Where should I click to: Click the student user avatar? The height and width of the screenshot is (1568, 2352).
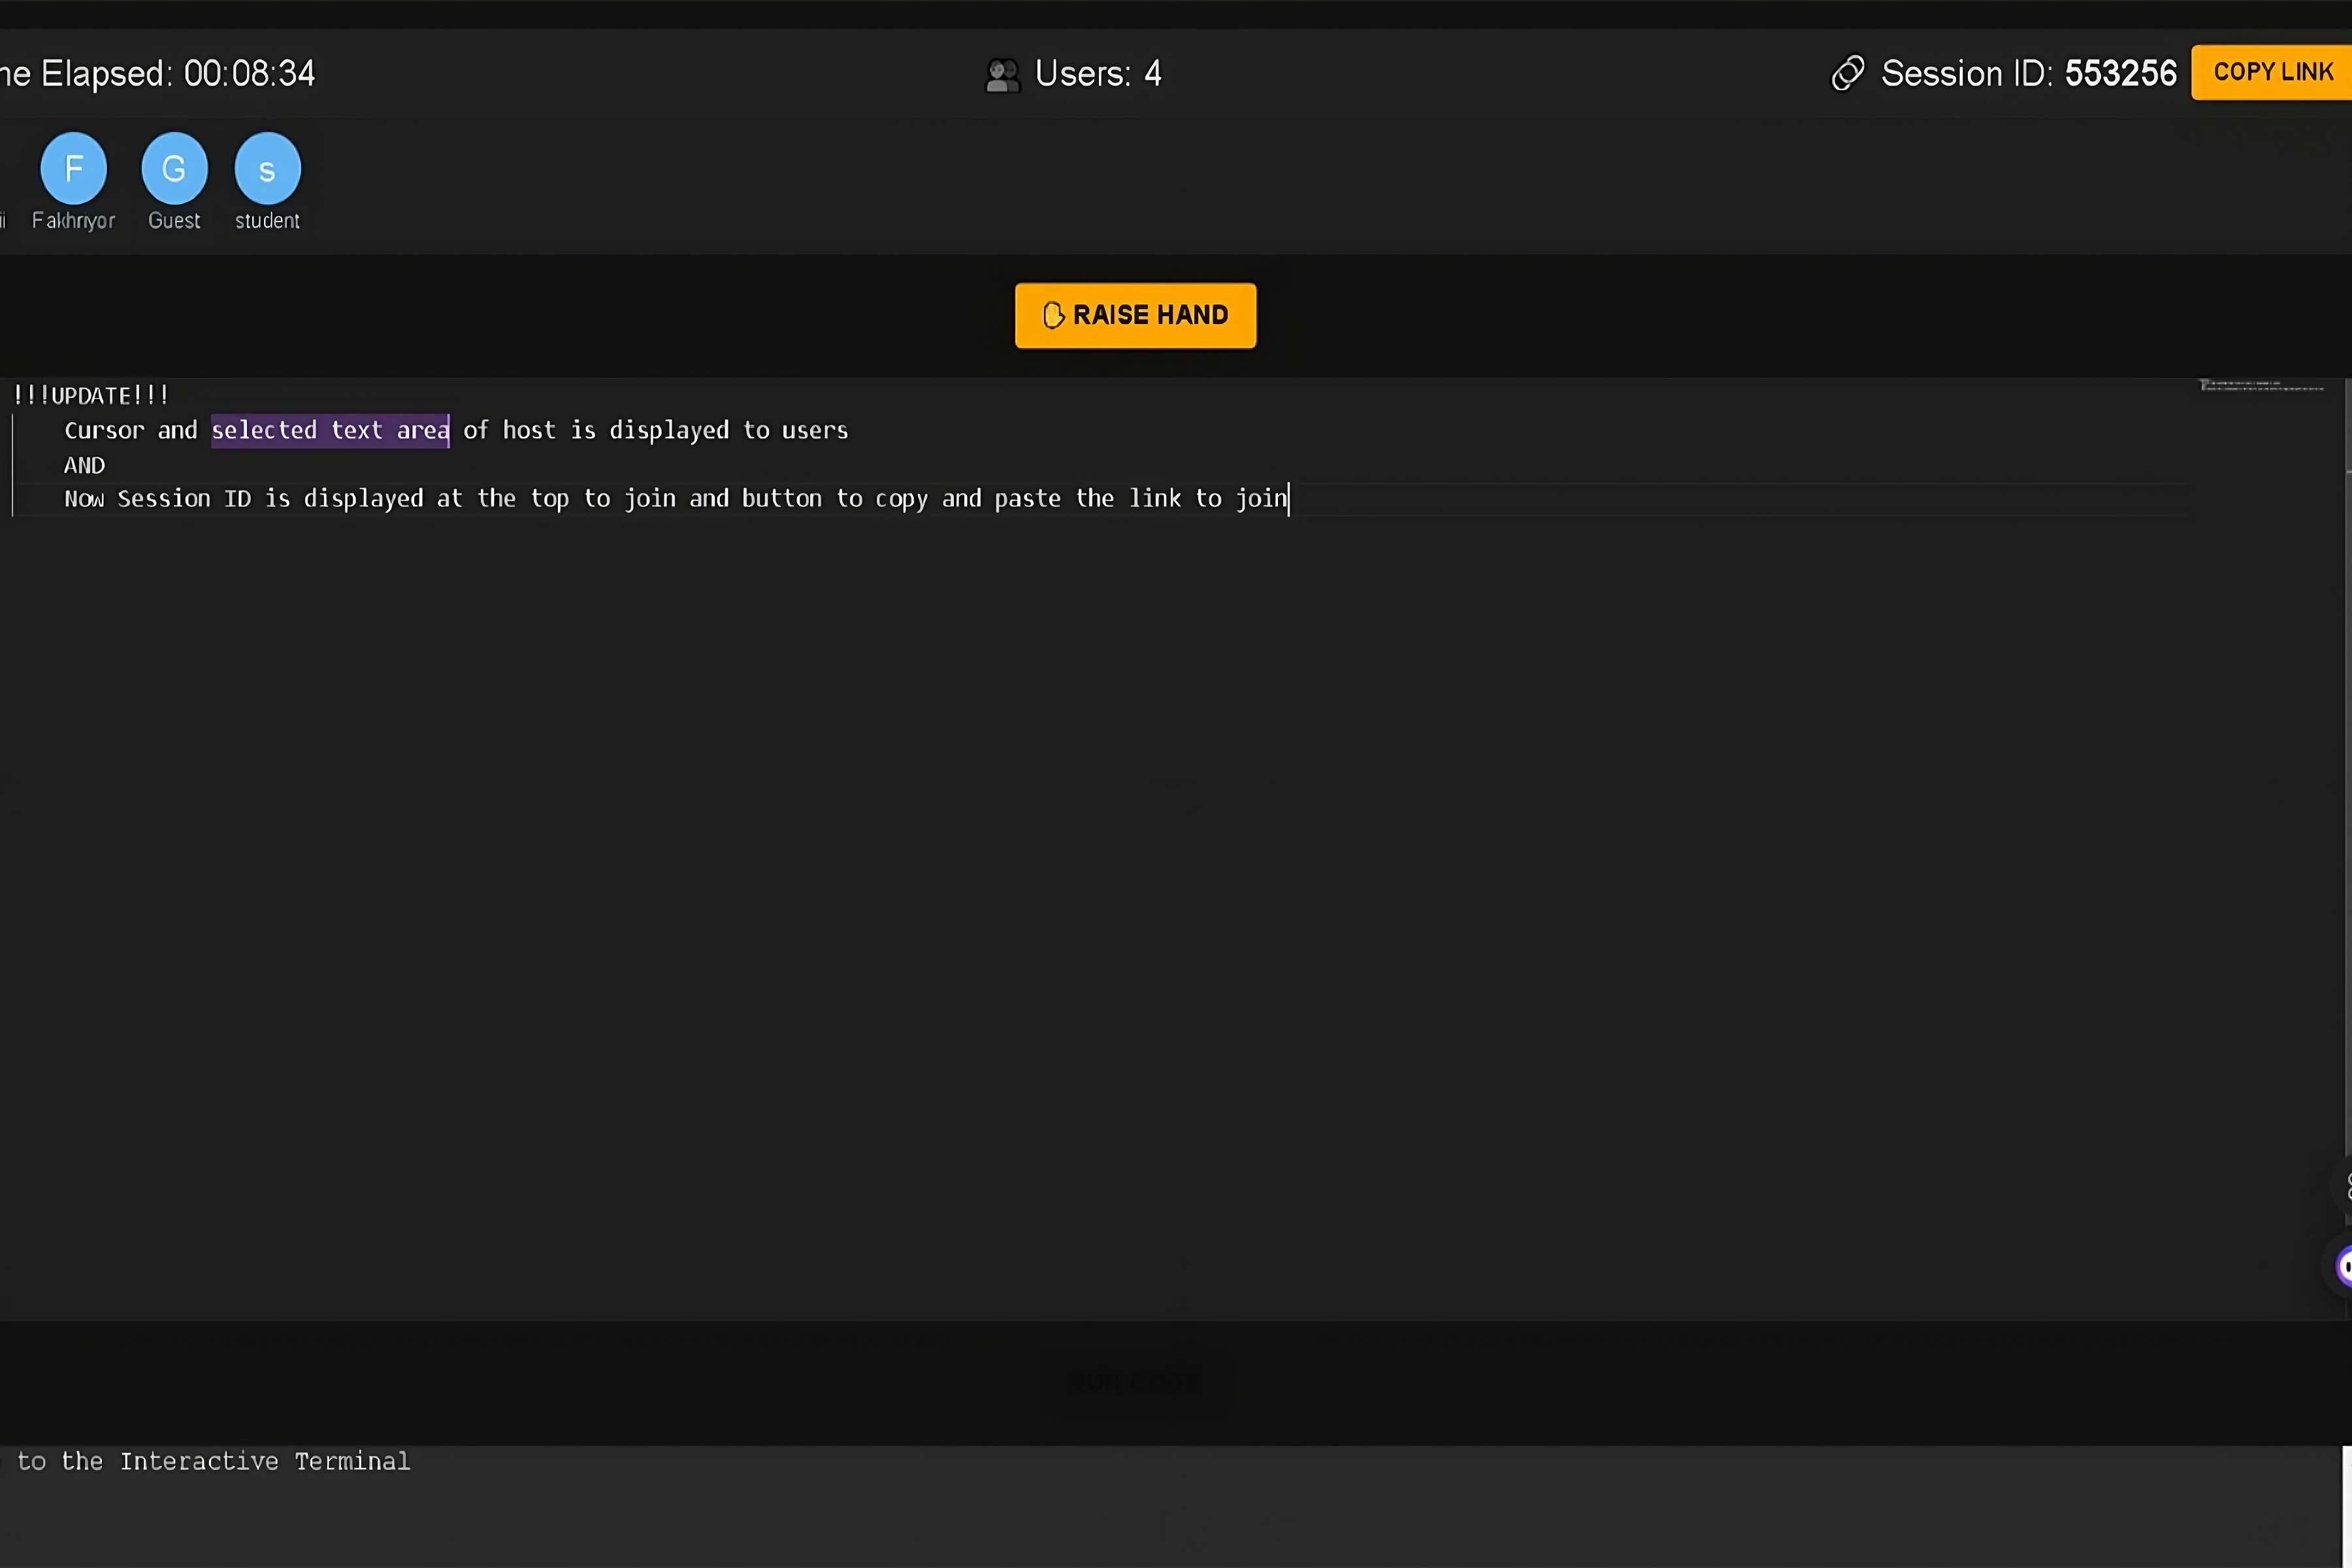(x=267, y=168)
